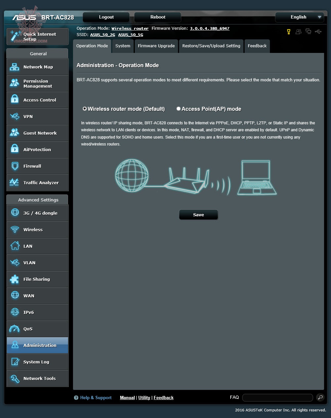Switch to the Feedback tab
The width and height of the screenshot is (331, 418).
257,46
